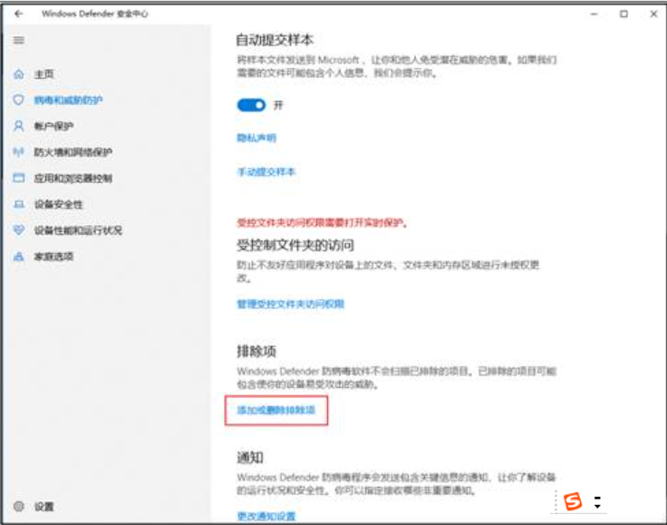Open 家庭选项 section
The height and width of the screenshot is (525, 667).
coord(53,256)
